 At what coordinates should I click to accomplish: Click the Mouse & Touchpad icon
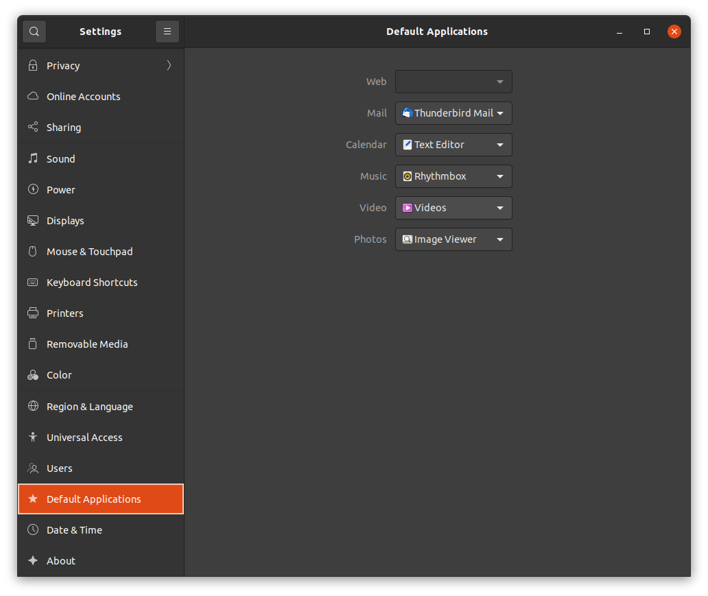(33, 251)
